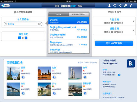This screenshot has width=137, height=102.
Task: Clear the Beijing search field
Action: (x=39, y=24)
